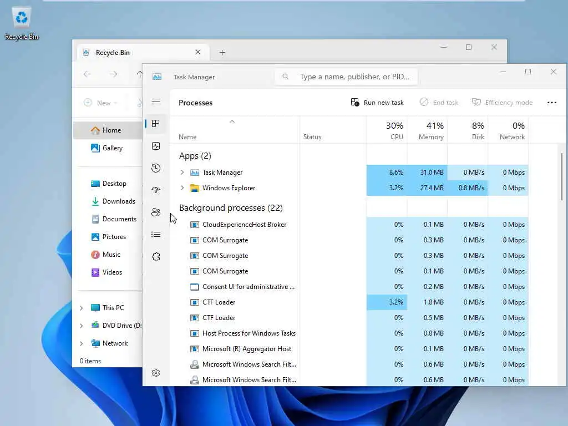568x426 pixels.
Task: Click the Windows Explorer folder icon in Apps list
Action: click(195, 188)
